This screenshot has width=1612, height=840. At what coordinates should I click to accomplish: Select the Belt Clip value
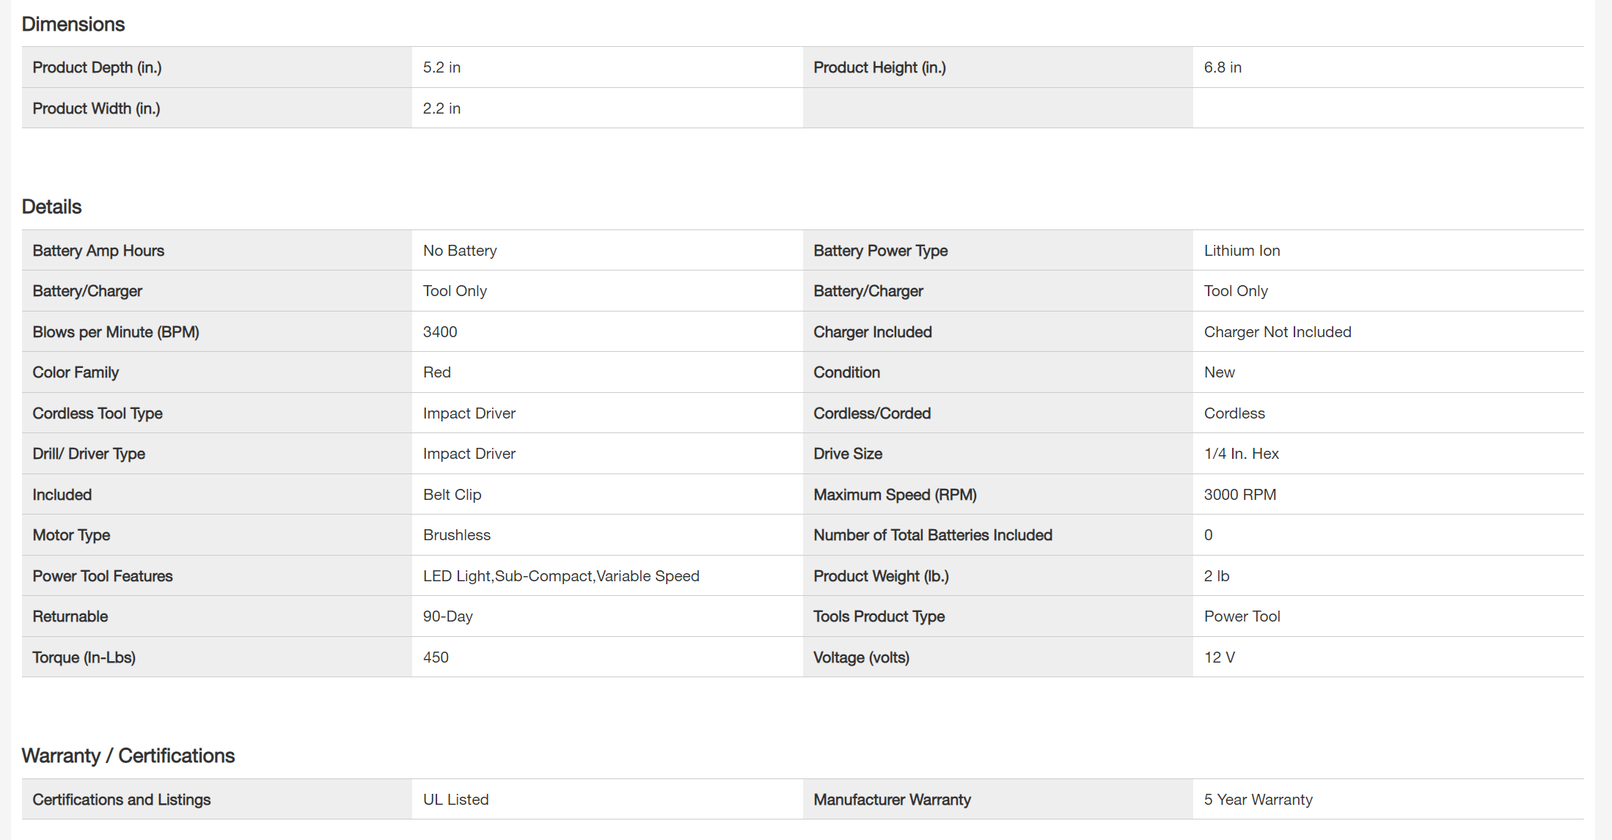452,495
